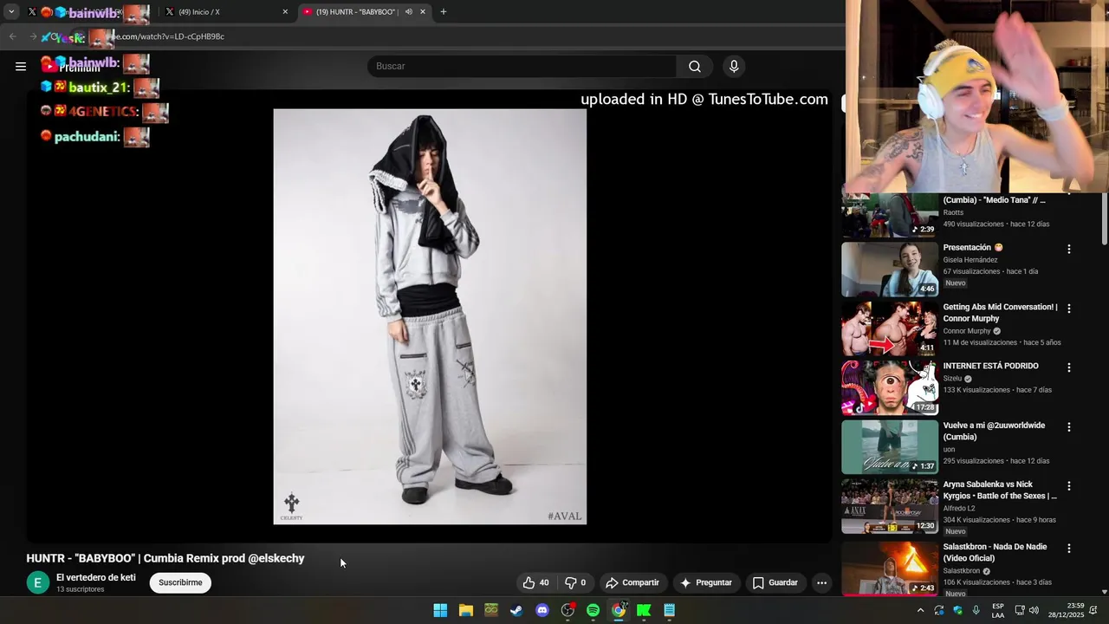The height and width of the screenshot is (624, 1109).
Task: Open more actions three-dot button under video
Action: click(821, 582)
